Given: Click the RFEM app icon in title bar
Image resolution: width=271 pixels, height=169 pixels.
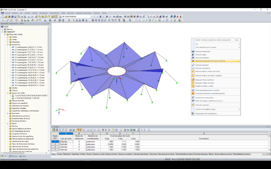Looking at the screenshot, I should click(x=2, y=10).
